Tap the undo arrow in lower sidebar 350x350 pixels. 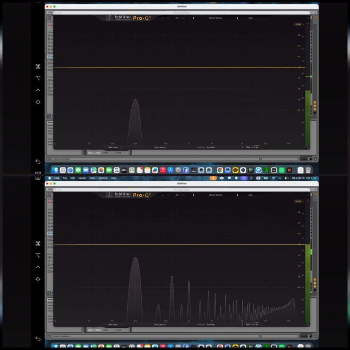pyautogui.click(x=38, y=338)
